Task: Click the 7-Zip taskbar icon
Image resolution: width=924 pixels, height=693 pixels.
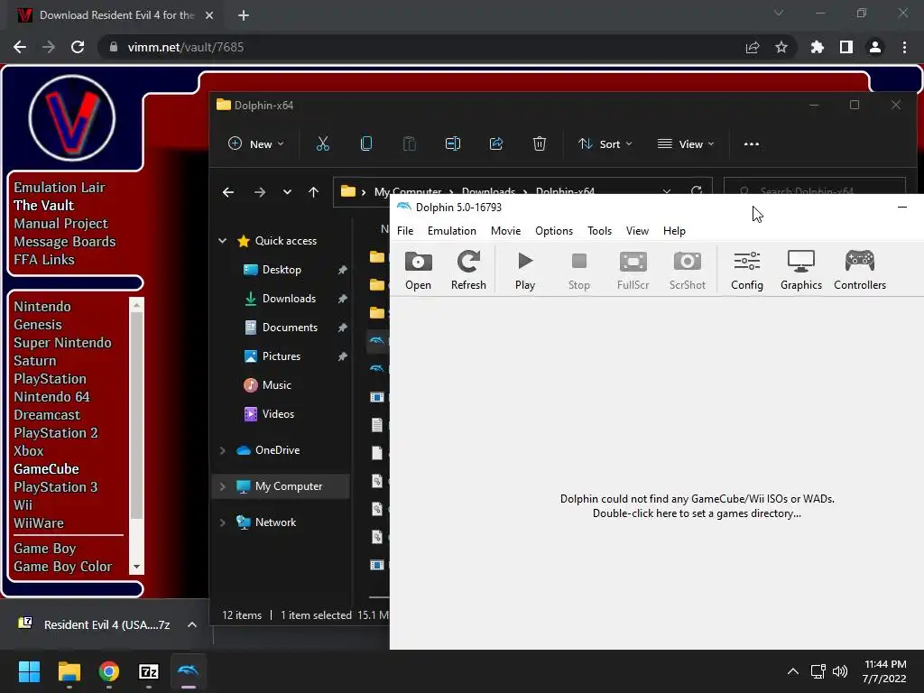Action: (x=149, y=671)
